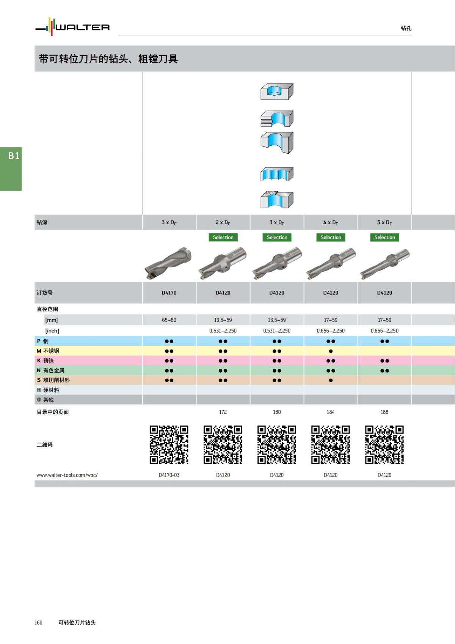Click Selection button under 4 x Dc

(331, 237)
